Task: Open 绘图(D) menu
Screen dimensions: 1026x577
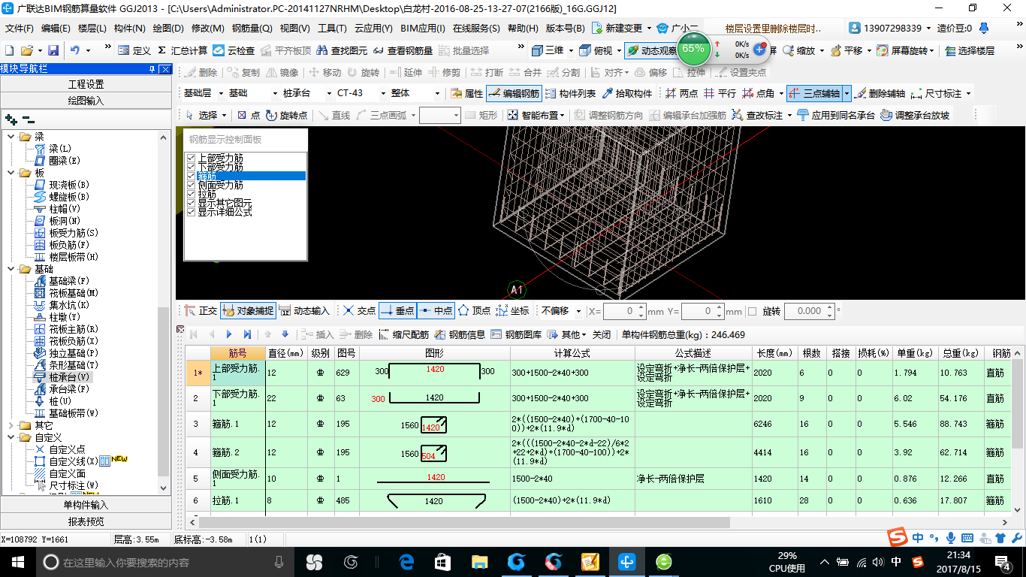Action: pyautogui.click(x=168, y=29)
